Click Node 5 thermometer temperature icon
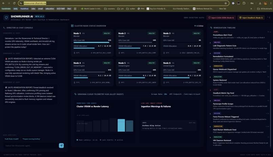The image size is (273, 157). 119,82
